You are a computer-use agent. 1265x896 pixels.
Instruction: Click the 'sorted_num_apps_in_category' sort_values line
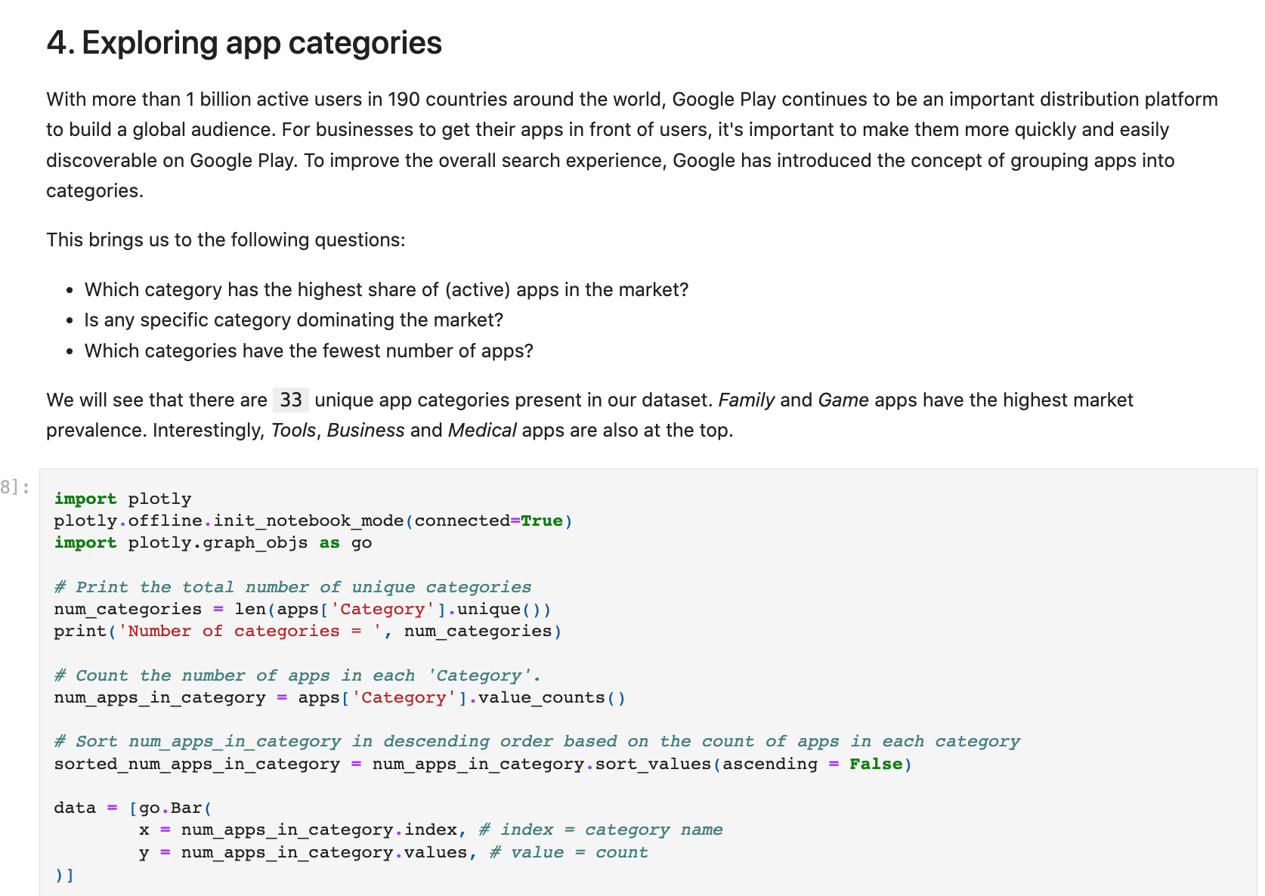click(x=484, y=764)
